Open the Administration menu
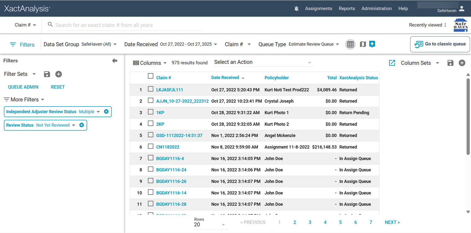471x233 pixels. [x=376, y=9]
